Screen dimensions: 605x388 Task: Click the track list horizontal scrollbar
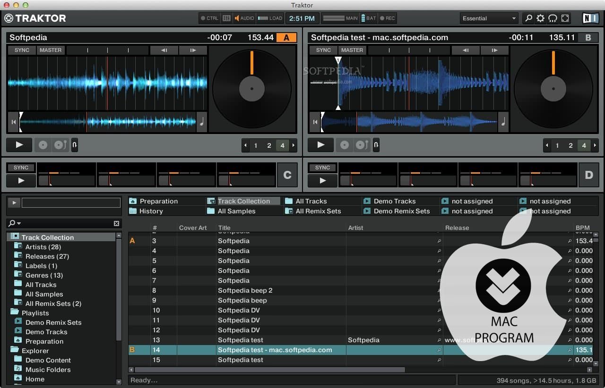click(270, 370)
